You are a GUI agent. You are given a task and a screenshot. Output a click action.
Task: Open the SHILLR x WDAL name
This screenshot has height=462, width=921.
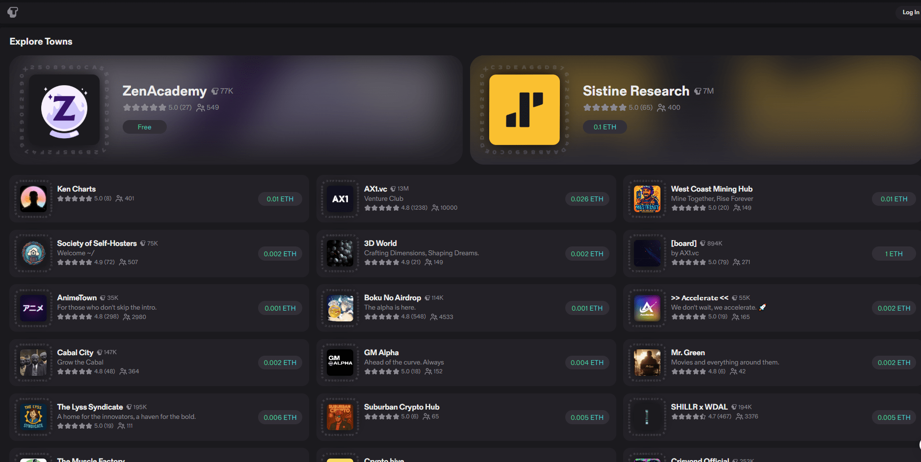tap(699, 407)
